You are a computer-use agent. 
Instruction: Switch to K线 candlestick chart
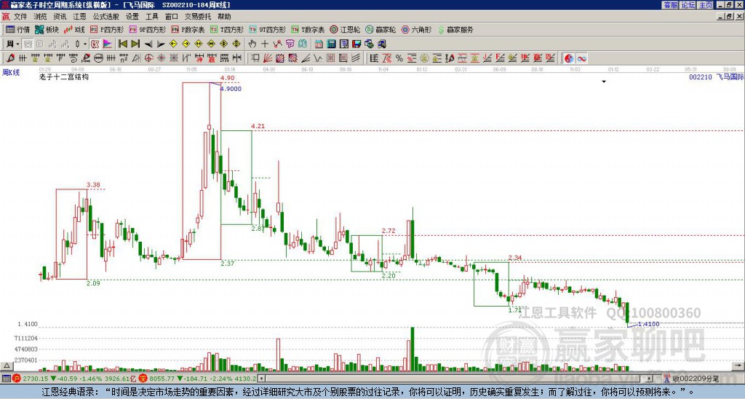pyautogui.click(x=74, y=29)
